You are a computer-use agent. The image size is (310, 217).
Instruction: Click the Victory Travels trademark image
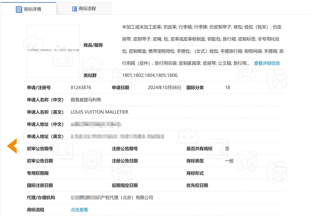(x=53, y=51)
